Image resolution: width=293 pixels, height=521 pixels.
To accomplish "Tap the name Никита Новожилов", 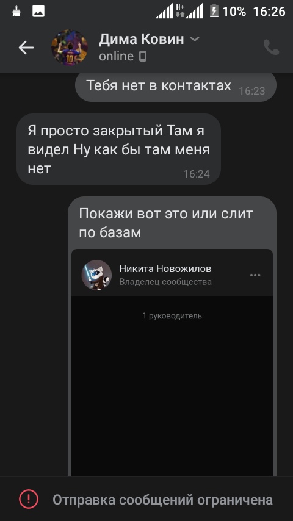I will click(x=165, y=269).
